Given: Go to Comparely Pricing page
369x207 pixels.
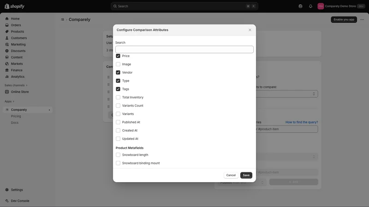Looking at the screenshot, I should [16, 116].
